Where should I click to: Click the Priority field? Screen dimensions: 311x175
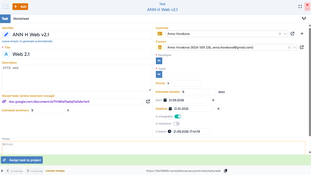coord(184,83)
